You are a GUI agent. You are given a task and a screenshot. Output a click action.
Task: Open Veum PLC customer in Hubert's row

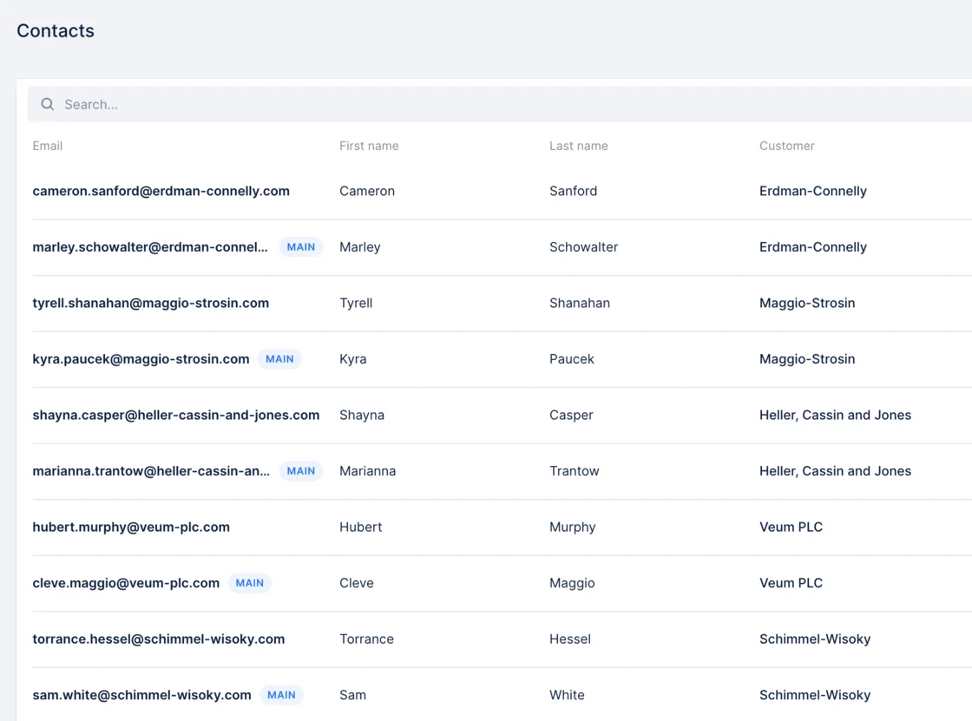click(791, 527)
